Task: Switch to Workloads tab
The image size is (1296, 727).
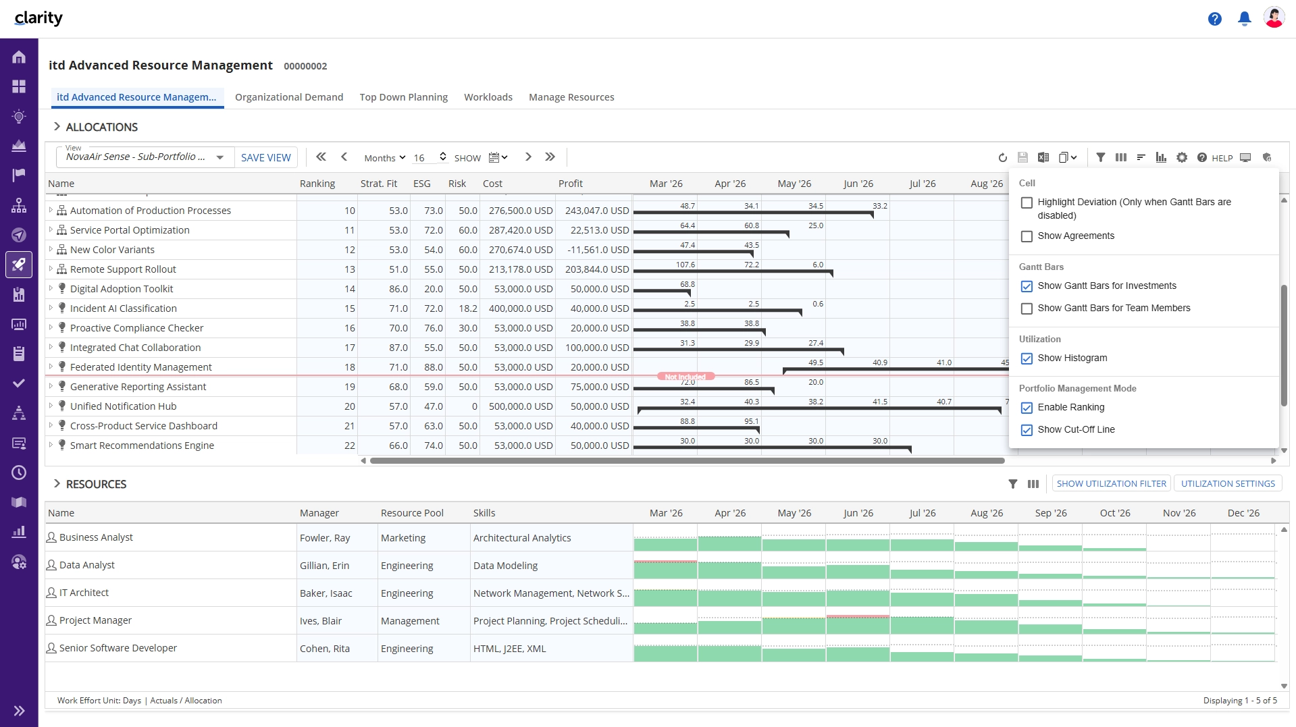Action: click(488, 97)
